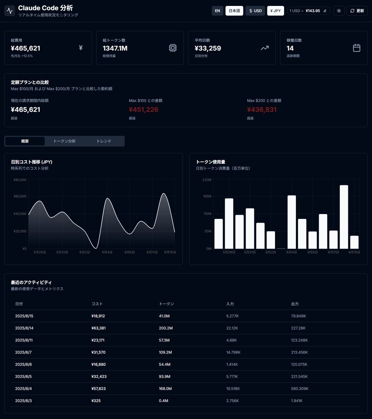Click the トークン column header

pyautogui.click(x=166, y=304)
